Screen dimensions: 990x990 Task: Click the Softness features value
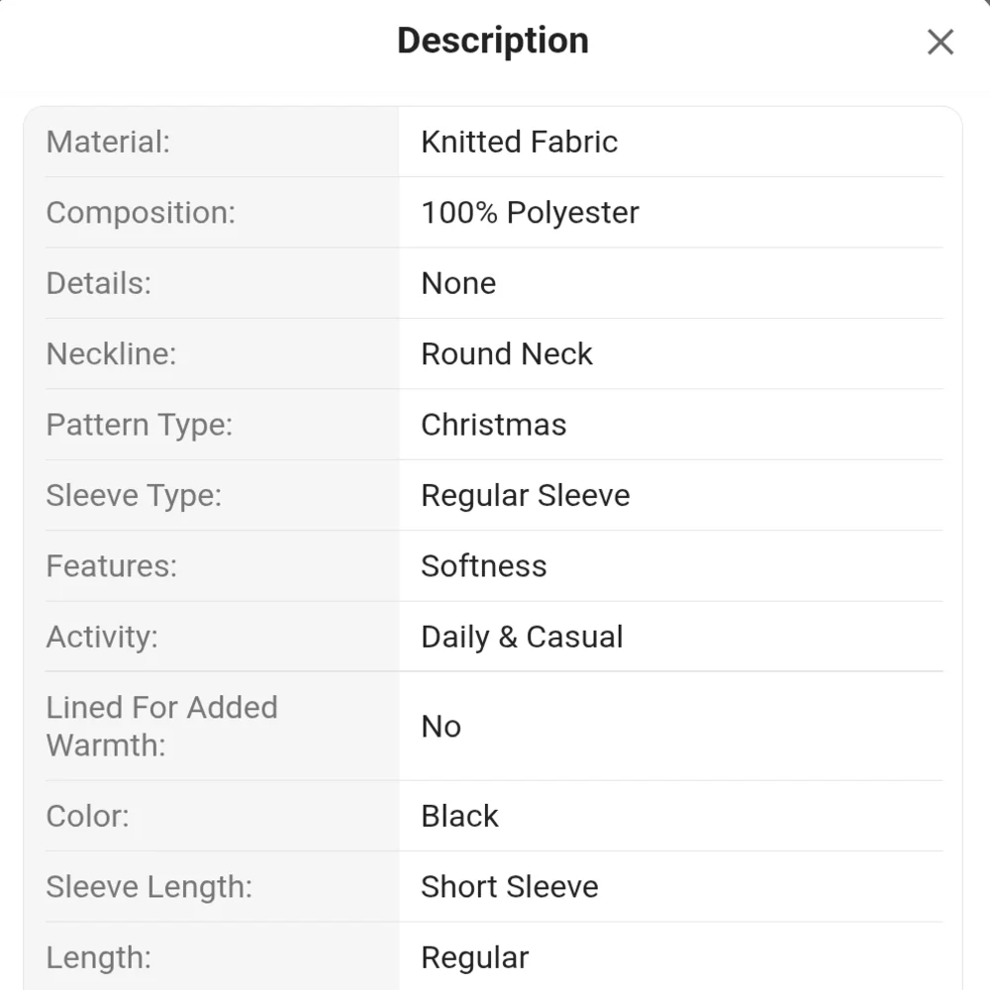[x=483, y=566]
